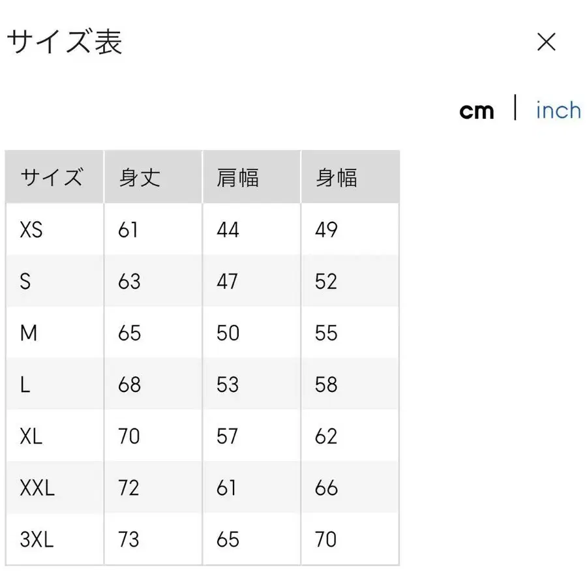Select the XXL size row label
Screen dimensions: 587x587
click(x=36, y=487)
